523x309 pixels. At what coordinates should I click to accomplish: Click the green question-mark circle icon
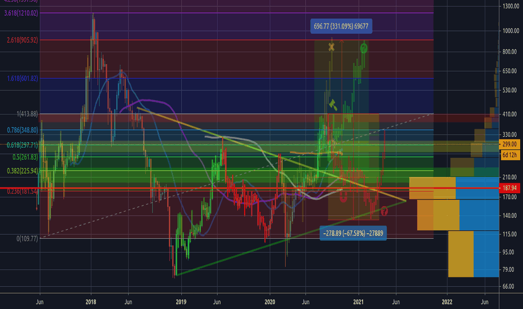[364, 48]
